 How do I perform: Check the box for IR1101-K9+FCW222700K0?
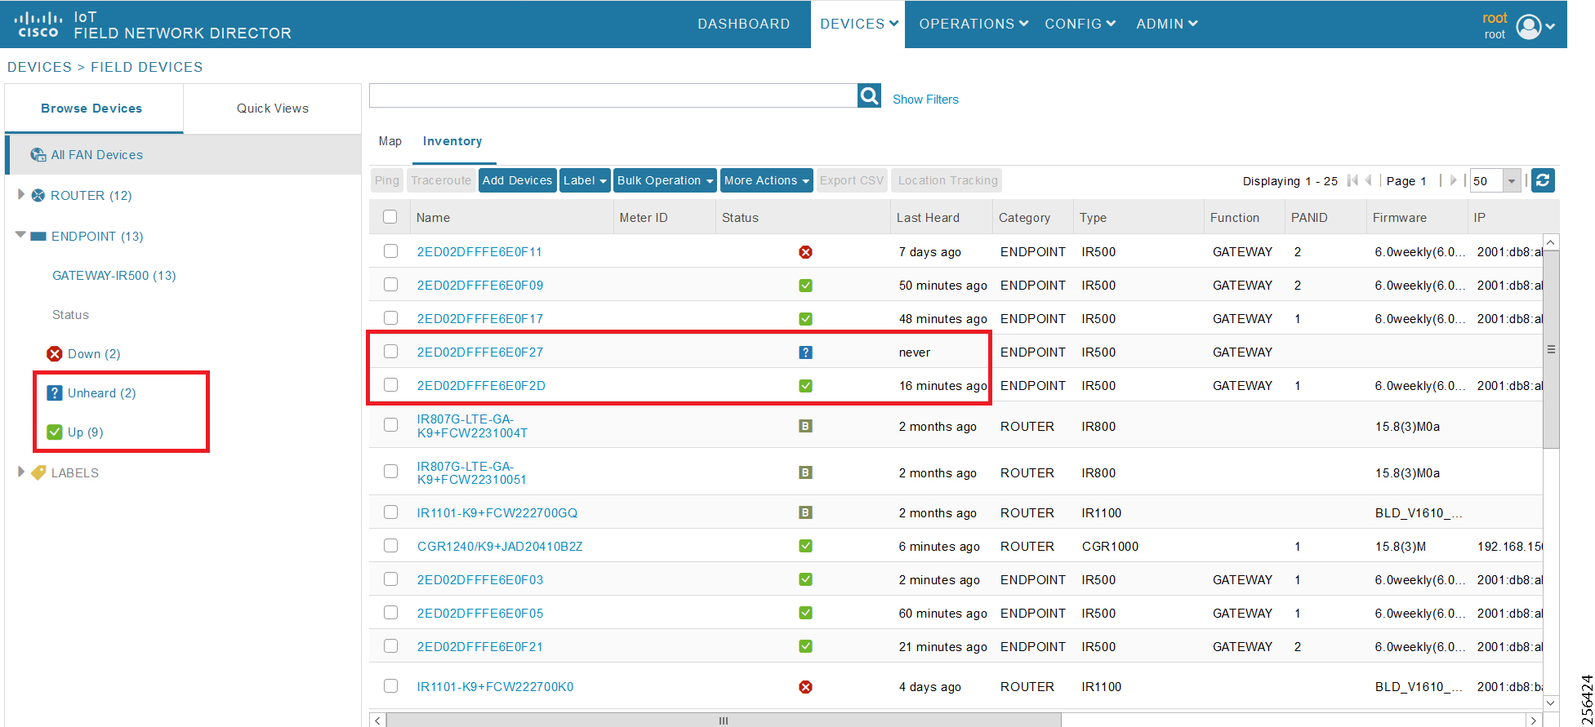tap(390, 686)
